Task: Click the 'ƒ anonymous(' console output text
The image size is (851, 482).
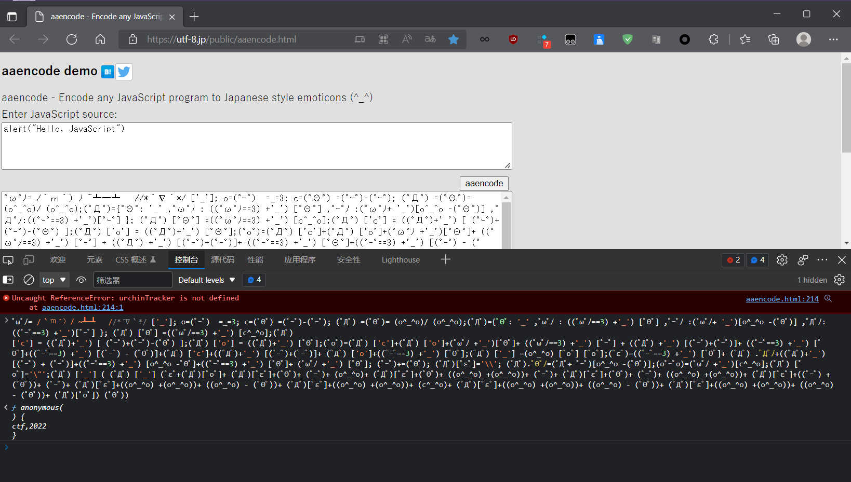Action: pos(37,408)
